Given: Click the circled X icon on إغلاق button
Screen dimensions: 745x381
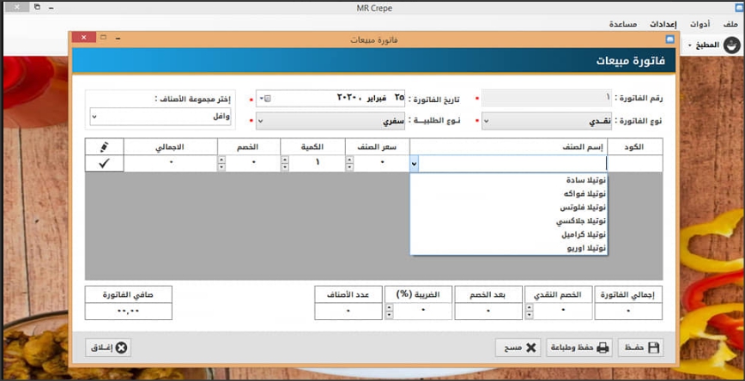Looking at the screenshot, I should pyautogui.click(x=121, y=348).
